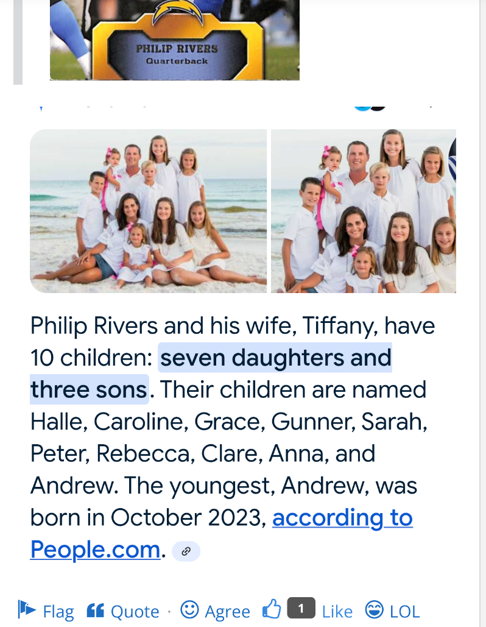
Task: Click the Agree smiley face icon
Action: tap(189, 609)
